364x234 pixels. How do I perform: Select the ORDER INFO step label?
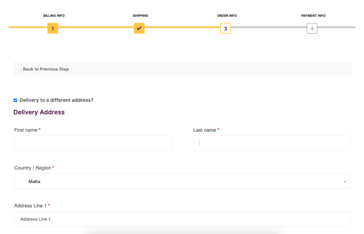tap(227, 16)
